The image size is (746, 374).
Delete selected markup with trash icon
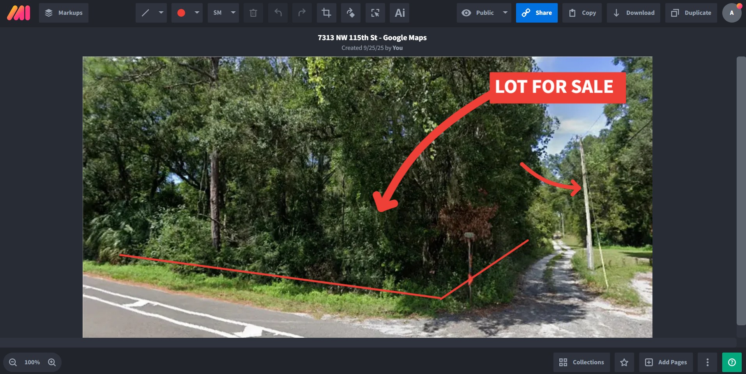pos(253,13)
